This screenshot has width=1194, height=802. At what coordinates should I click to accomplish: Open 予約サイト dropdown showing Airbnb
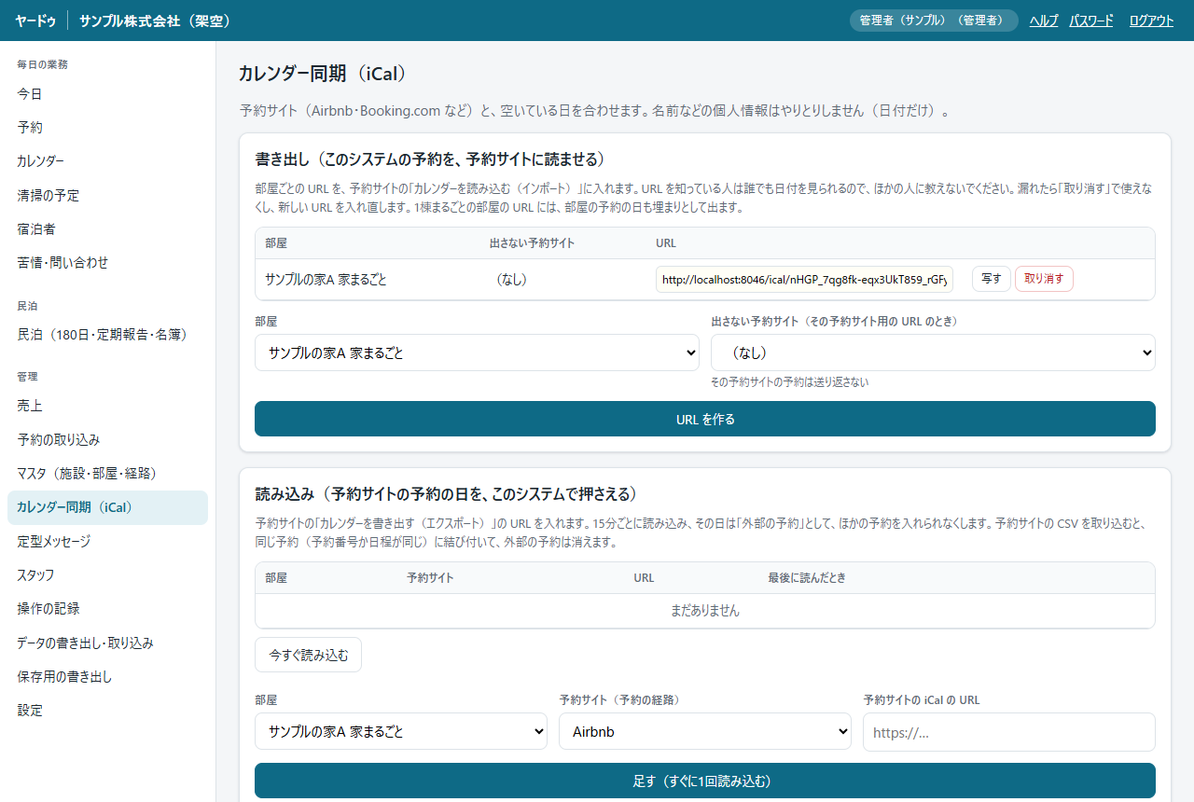(x=705, y=731)
